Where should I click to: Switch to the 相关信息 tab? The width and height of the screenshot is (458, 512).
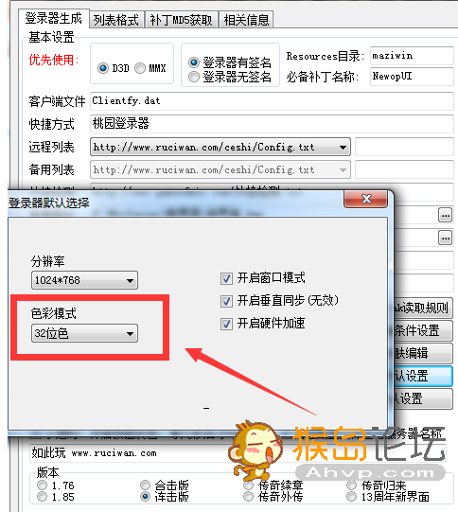(x=246, y=20)
